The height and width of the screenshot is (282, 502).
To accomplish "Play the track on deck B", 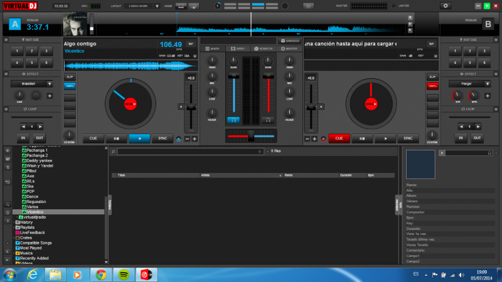I will pyautogui.click(x=385, y=138).
